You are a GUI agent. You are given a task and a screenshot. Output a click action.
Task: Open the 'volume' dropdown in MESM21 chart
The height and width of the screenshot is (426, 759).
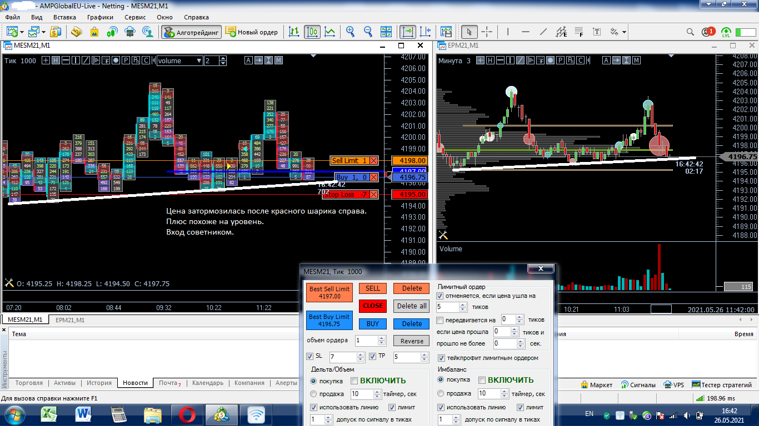[179, 60]
